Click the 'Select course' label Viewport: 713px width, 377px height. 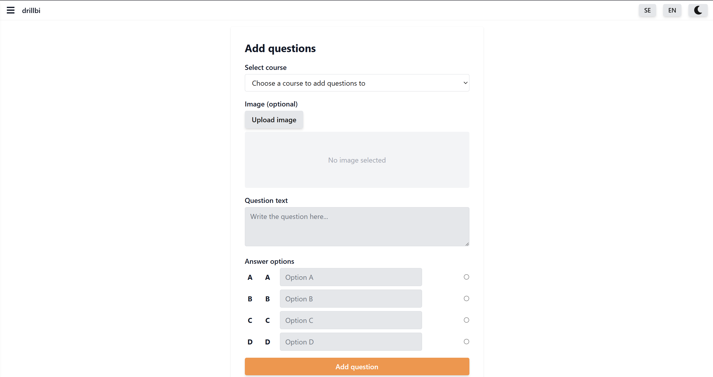point(265,67)
